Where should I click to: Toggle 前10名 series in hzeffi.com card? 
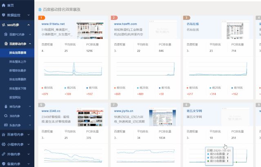[165, 88]
